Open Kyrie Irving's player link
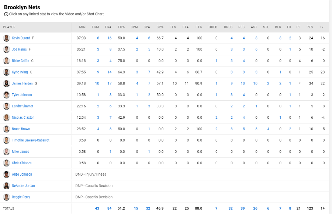 click(20, 72)
